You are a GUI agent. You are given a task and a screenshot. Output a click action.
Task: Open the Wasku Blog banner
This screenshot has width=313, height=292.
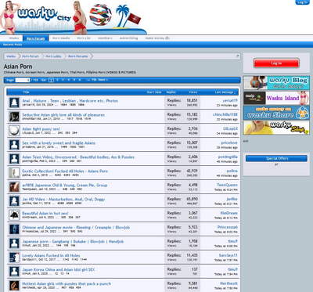click(x=276, y=83)
